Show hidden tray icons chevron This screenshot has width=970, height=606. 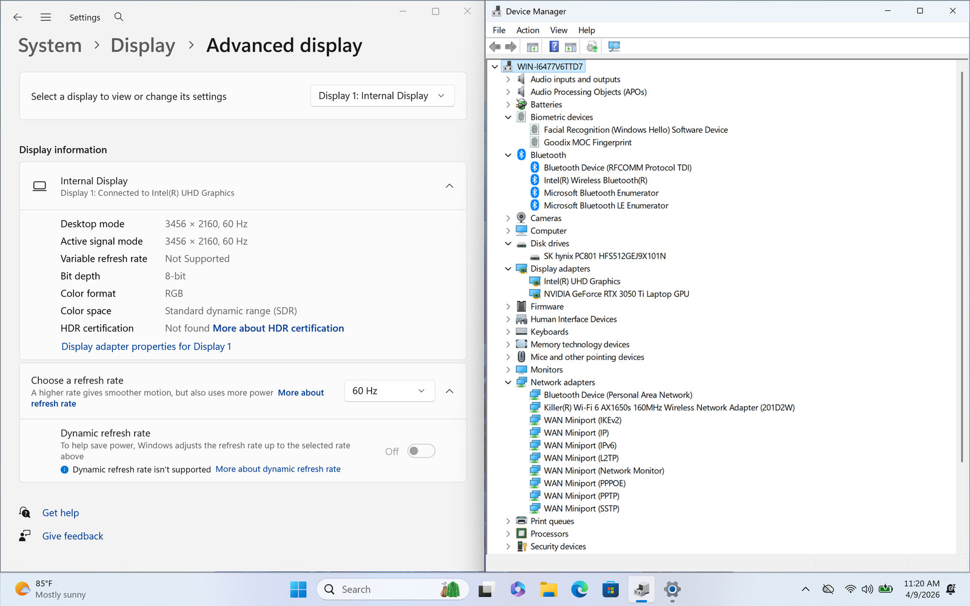point(805,589)
